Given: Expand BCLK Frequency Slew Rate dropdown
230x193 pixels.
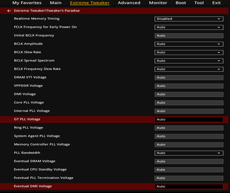Looking at the screenshot, I should 189,69.
